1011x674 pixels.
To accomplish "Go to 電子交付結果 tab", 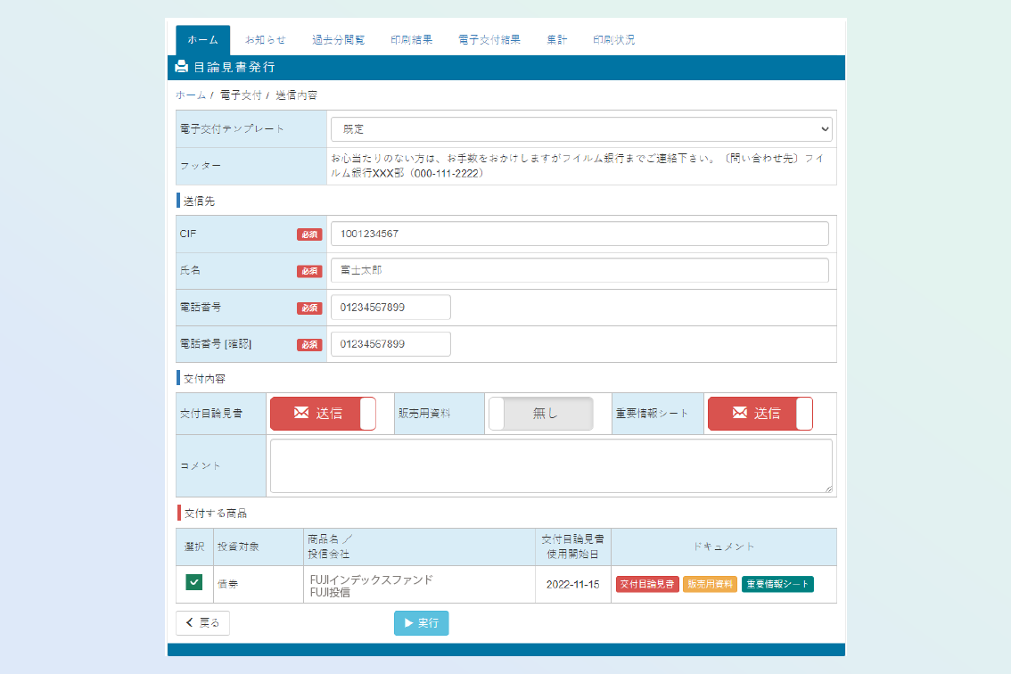I will [489, 40].
